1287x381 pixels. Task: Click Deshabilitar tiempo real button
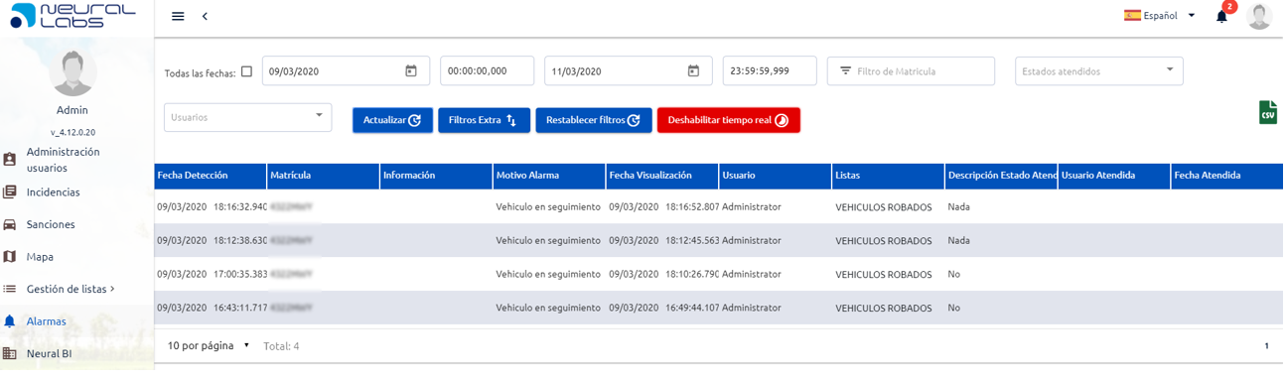point(729,120)
